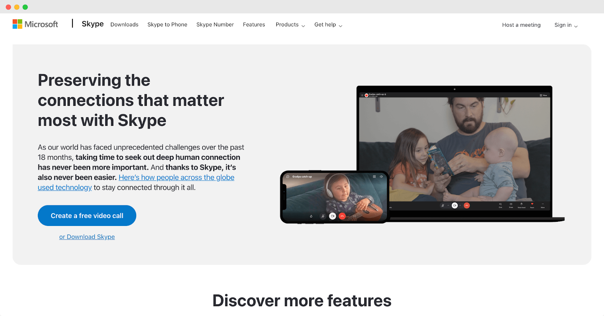Click the phone mockup's chat bubble icon

pyautogui.click(x=288, y=177)
